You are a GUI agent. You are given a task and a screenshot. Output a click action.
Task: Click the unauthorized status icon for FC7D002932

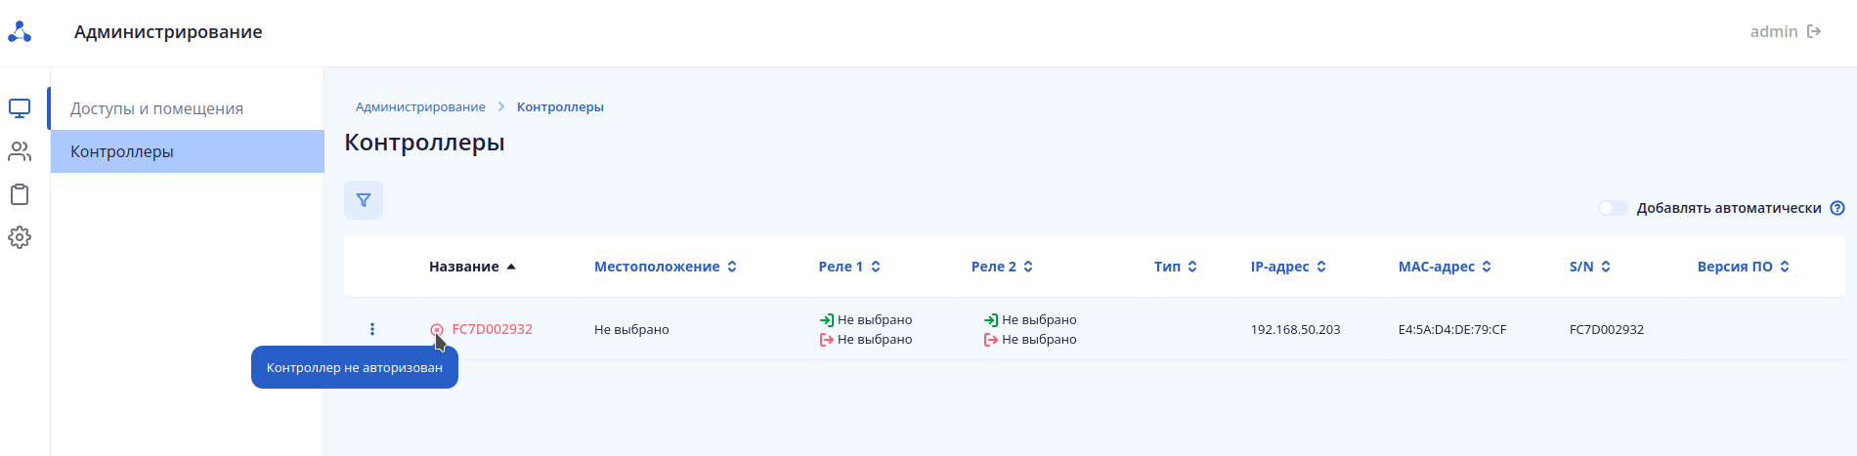point(437,330)
